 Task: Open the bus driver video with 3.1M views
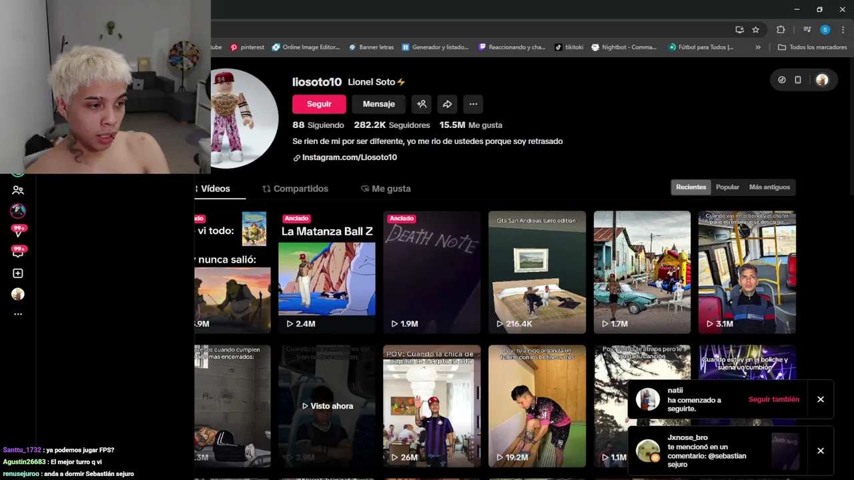point(747,272)
